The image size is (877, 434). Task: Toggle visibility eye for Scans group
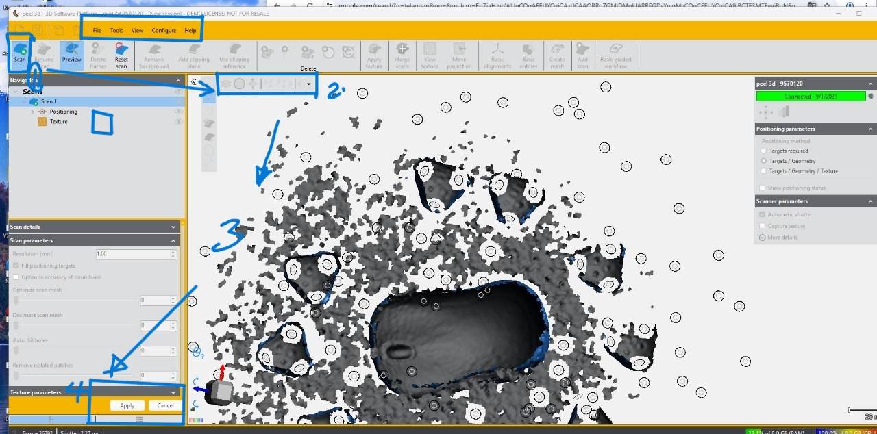pyautogui.click(x=179, y=91)
